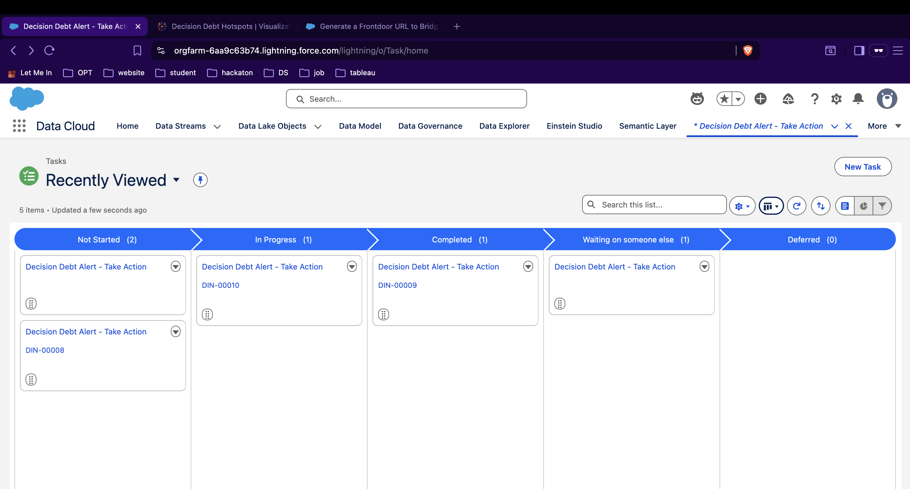Click the Completed stage path header
The height and width of the screenshot is (489, 910).
pyautogui.click(x=459, y=240)
